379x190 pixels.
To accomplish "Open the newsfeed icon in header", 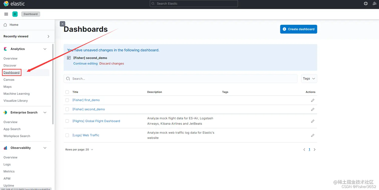I will [x=374, y=4].
